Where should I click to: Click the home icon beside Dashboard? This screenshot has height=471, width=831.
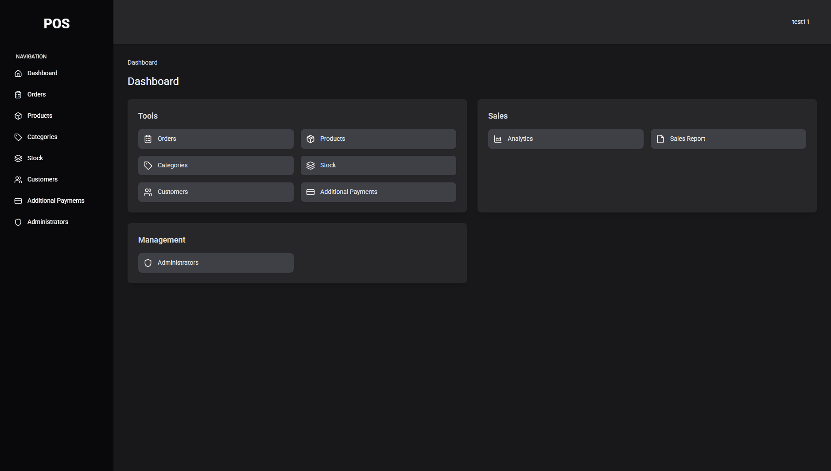tap(18, 73)
